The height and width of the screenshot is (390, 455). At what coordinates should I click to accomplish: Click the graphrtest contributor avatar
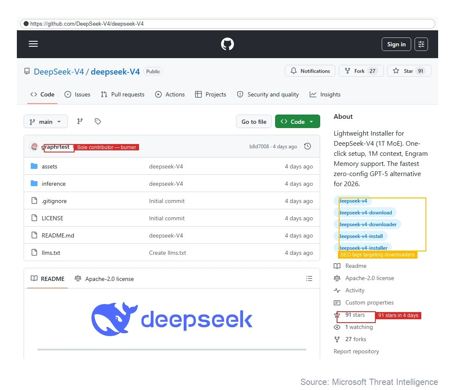pos(34,147)
